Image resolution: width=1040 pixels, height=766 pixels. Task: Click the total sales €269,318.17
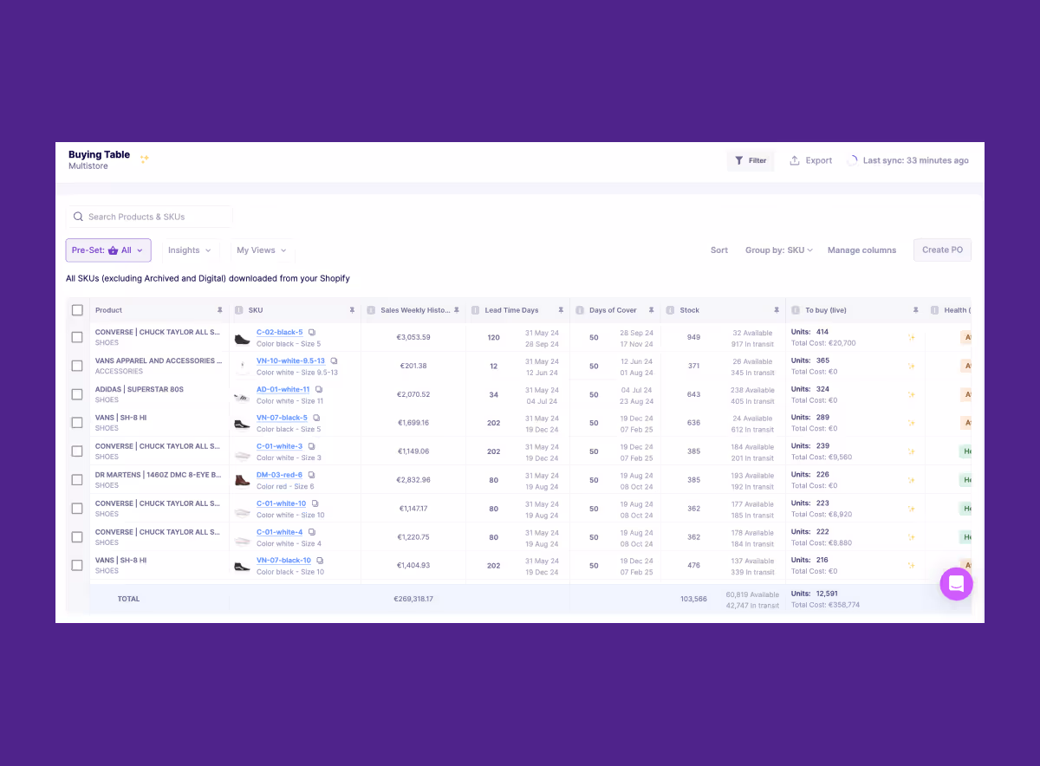(x=413, y=599)
